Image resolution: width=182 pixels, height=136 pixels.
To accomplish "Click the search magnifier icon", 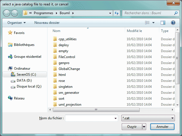I will point(176,13).
